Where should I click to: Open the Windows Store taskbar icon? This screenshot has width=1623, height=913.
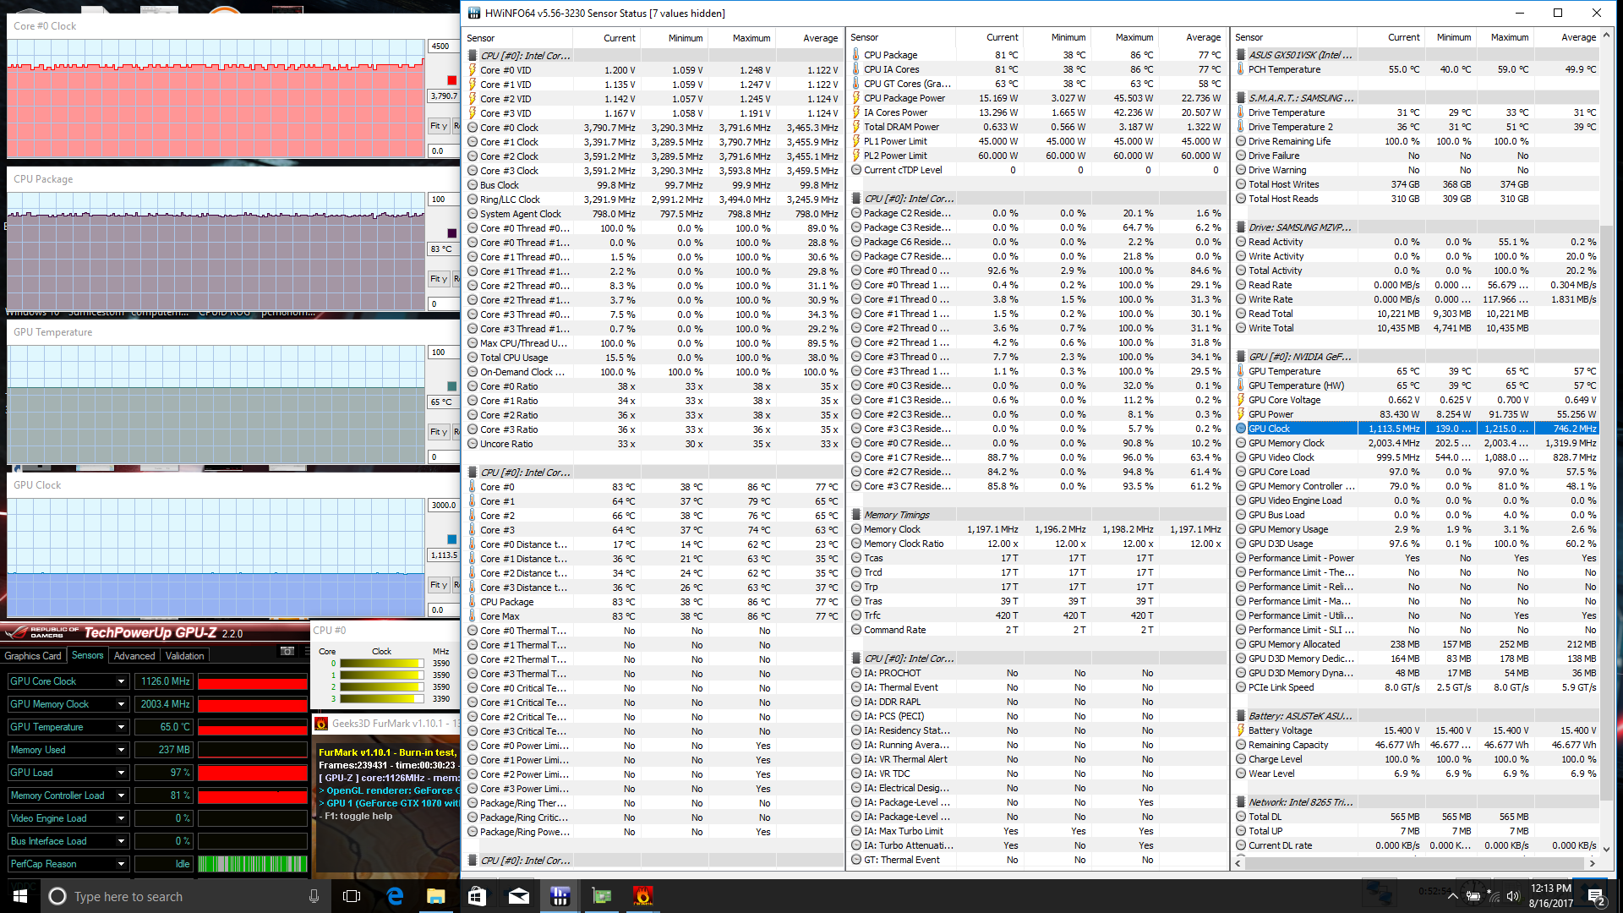(x=477, y=896)
